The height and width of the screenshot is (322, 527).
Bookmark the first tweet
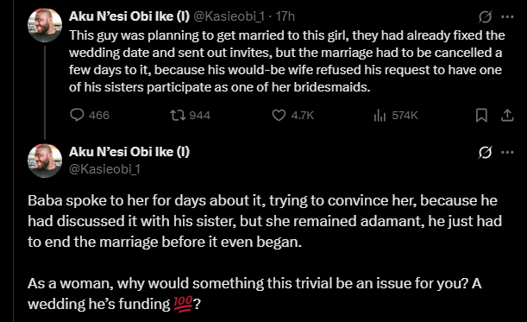(x=481, y=116)
